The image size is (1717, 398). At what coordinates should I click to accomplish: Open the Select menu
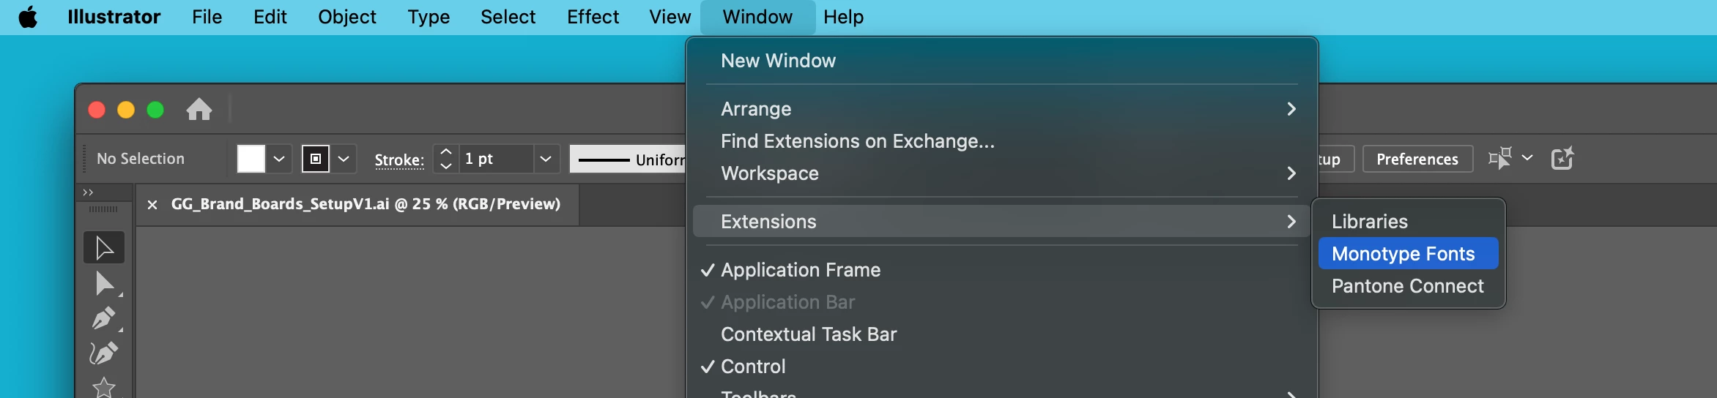508,17
